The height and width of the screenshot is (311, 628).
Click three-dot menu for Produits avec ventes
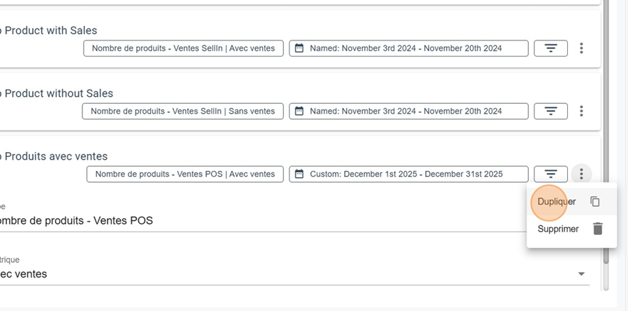[581, 174]
